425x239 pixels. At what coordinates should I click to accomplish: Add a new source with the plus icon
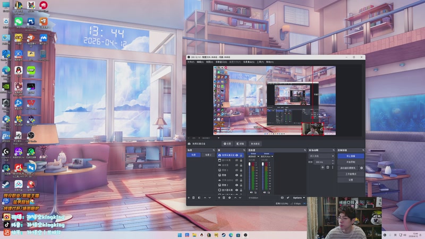[219, 198]
